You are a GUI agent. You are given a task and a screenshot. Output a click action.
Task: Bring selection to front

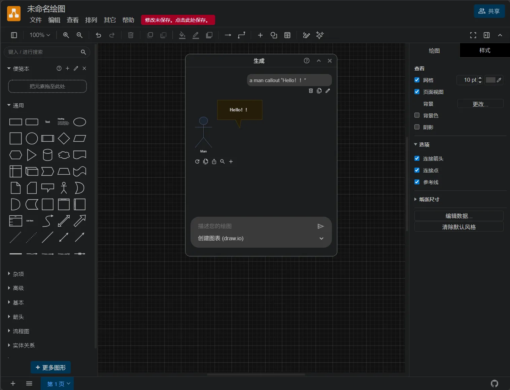coord(150,35)
